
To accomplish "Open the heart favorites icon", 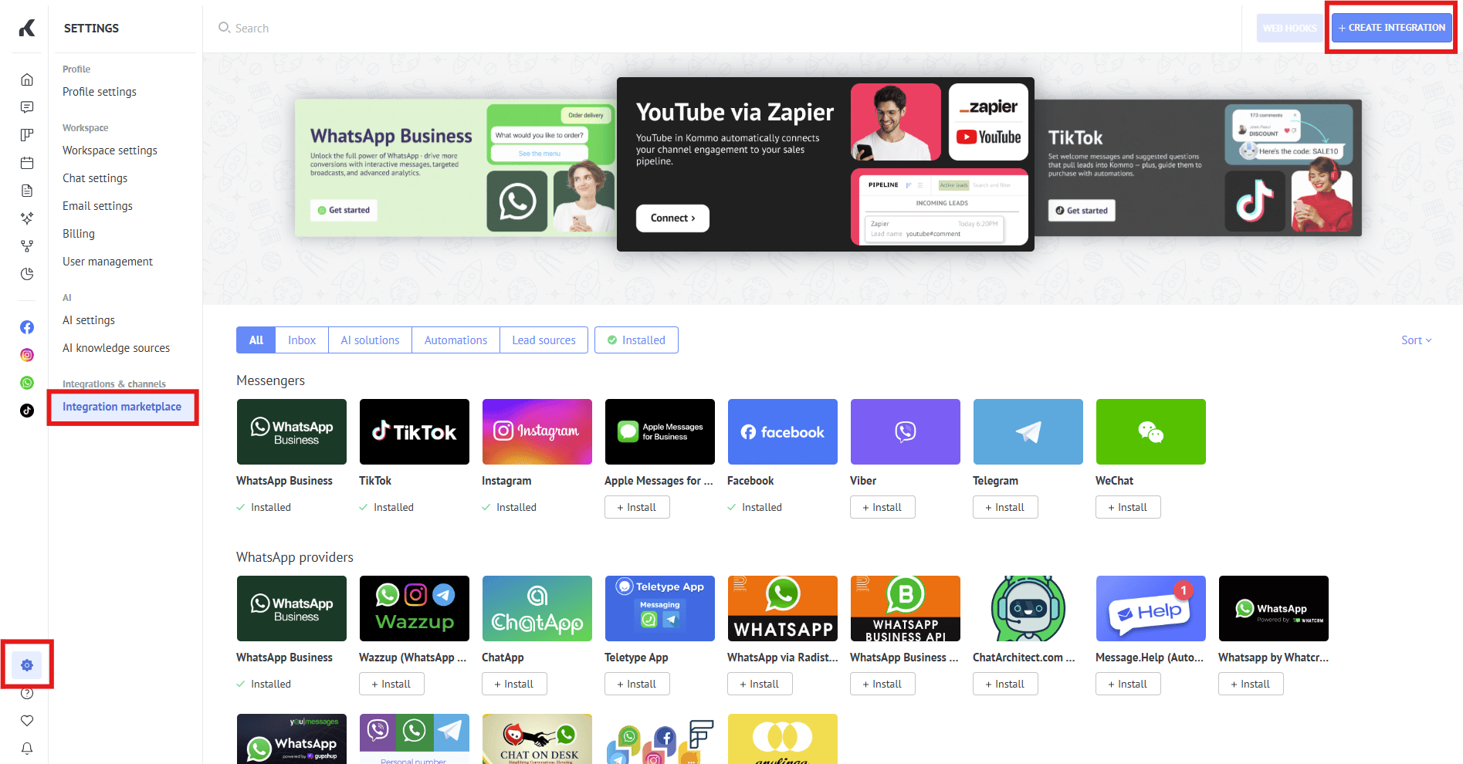I will [x=27, y=721].
